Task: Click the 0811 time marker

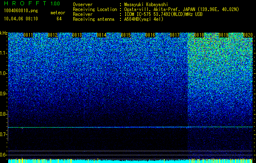Action: pos(28,35)
